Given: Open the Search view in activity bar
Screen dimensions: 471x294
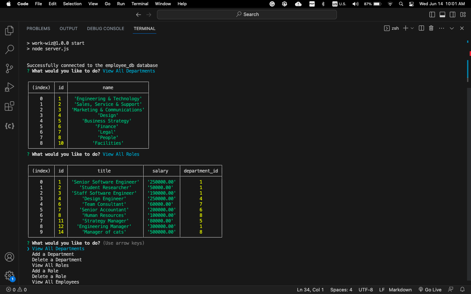Looking at the screenshot, I should click(x=9, y=49).
